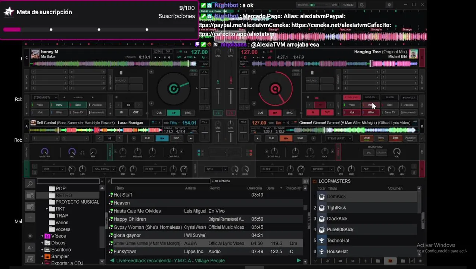Double the loop length on deck C
The image size is (476, 269).
coord(139,105)
